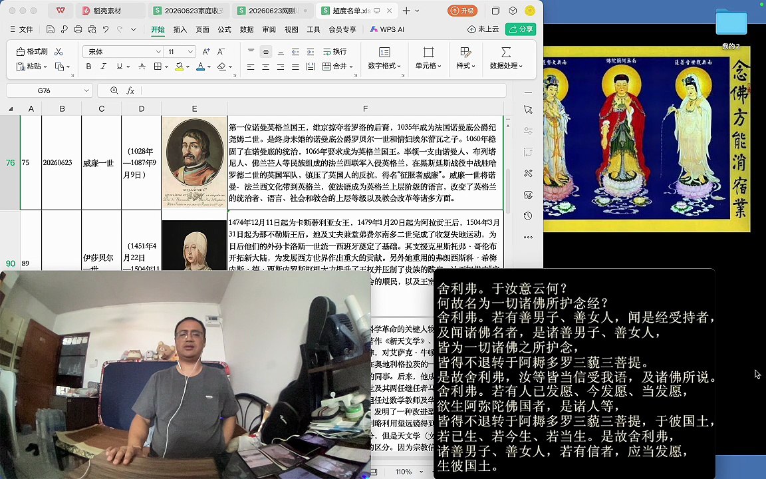The image size is (766, 479).
Task: Switch to 20260623家庭收支 document tab
Action: tap(189, 10)
